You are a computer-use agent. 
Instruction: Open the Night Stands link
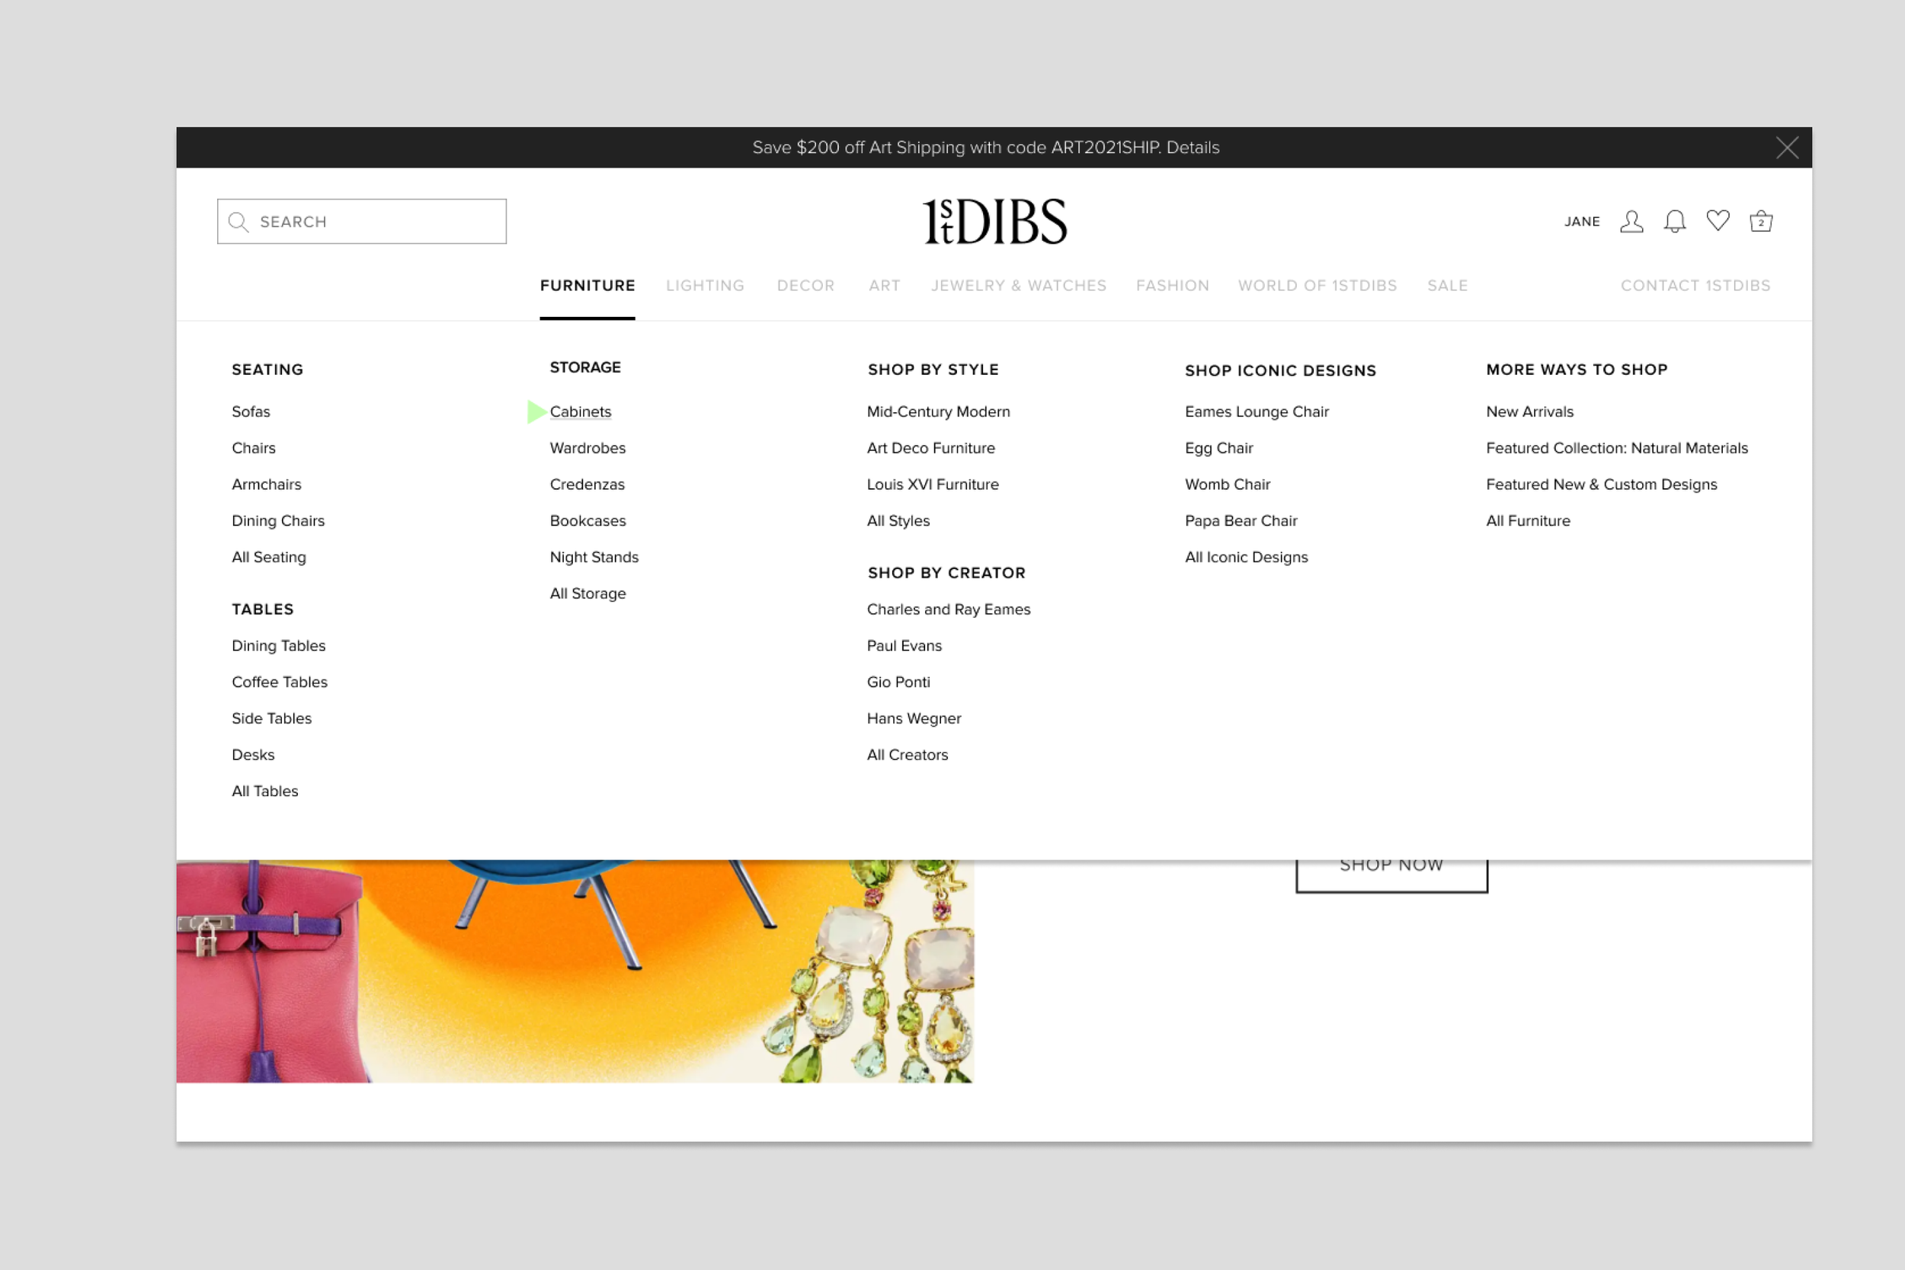click(x=594, y=557)
